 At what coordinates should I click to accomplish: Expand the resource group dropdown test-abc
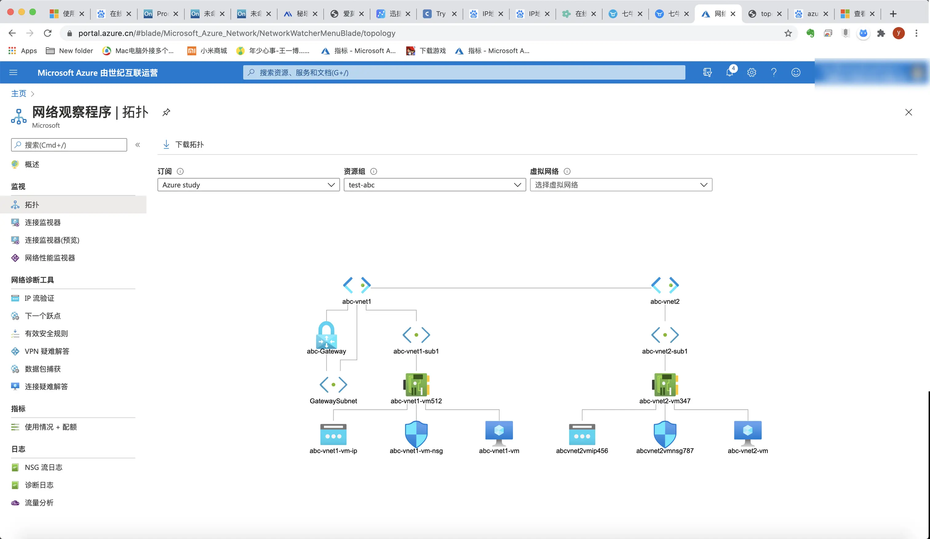click(434, 185)
